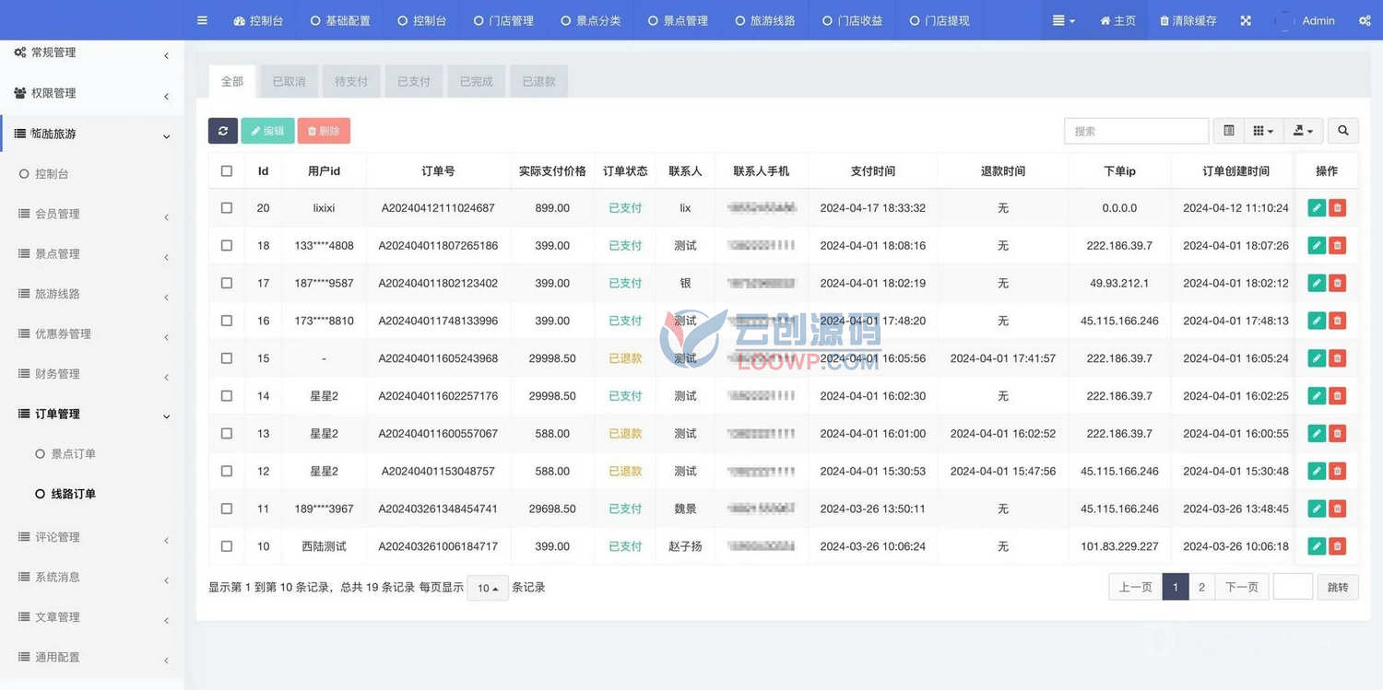Check the box for order Id 17
The image size is (1383, 690).
tap(227, 283)
